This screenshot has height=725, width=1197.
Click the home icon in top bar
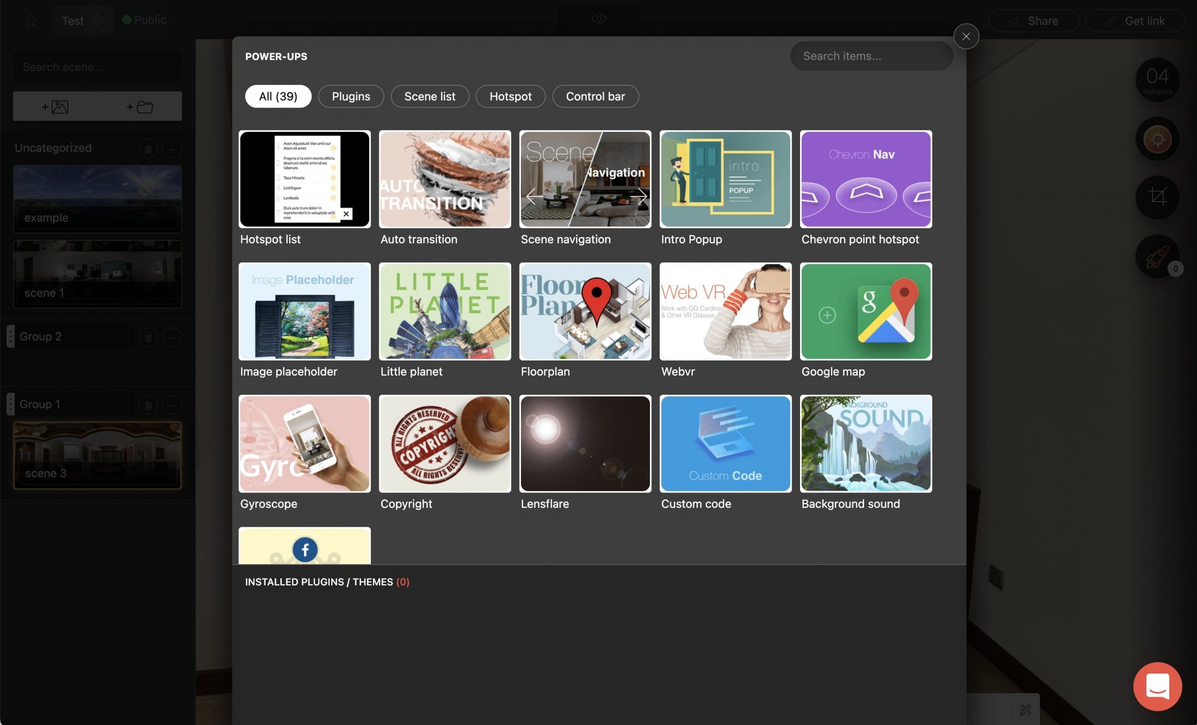(30, 21)
